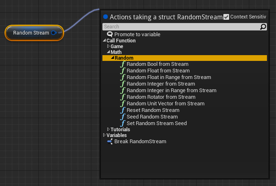The image size is (276, 186).
Task: Click the blue function icon beside Seed Random Stream
Action: 123,117
